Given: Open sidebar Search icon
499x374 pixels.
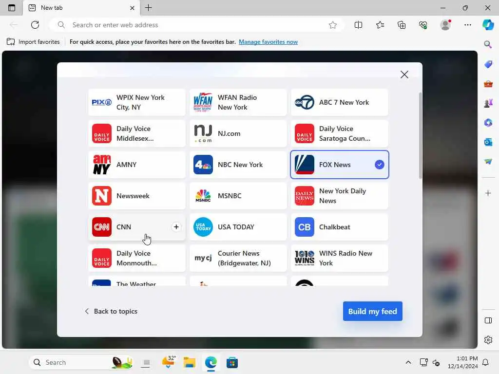Looking at the screenshot, I should click(488, 44).
